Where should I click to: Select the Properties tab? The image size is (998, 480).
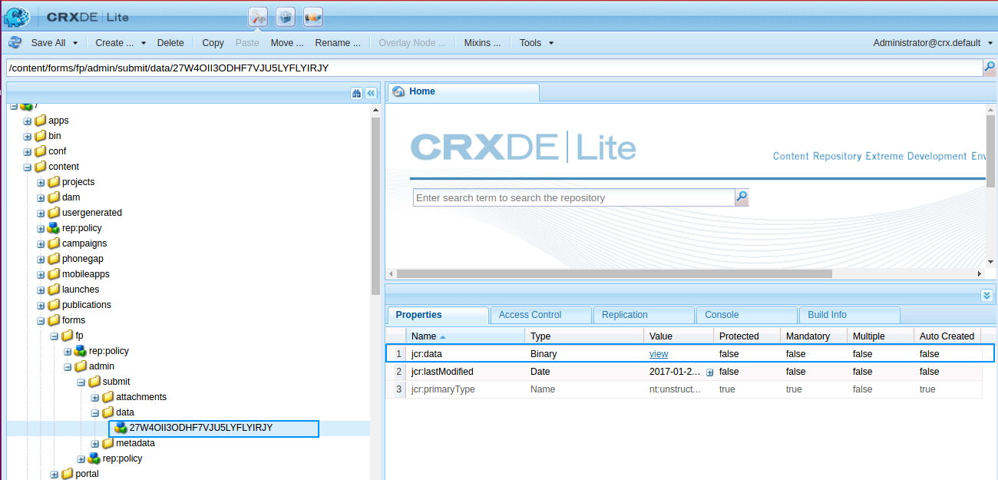[x=438, y=315]
